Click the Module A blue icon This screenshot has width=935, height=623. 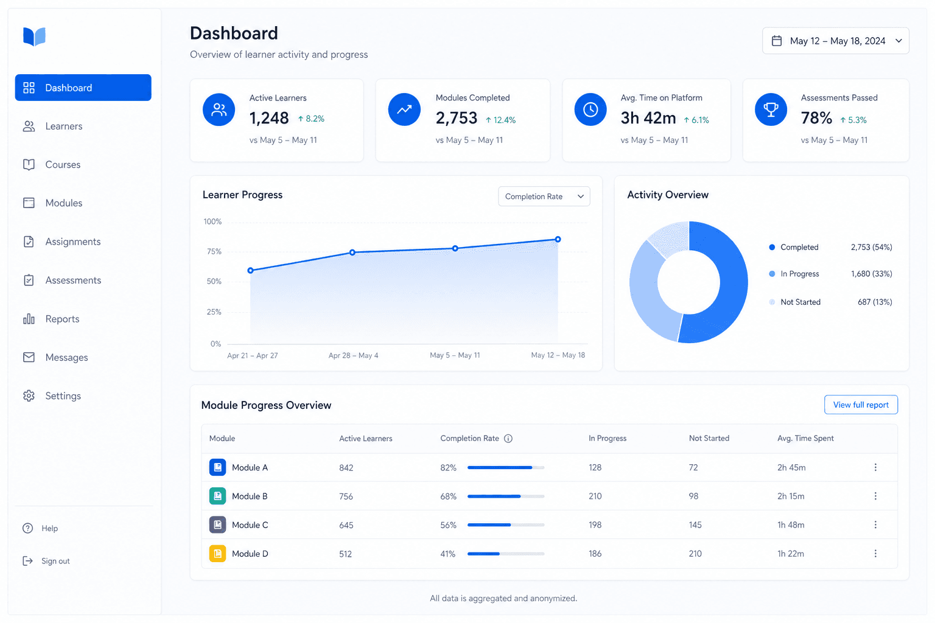pyautogui.click(x=217, y=467)
